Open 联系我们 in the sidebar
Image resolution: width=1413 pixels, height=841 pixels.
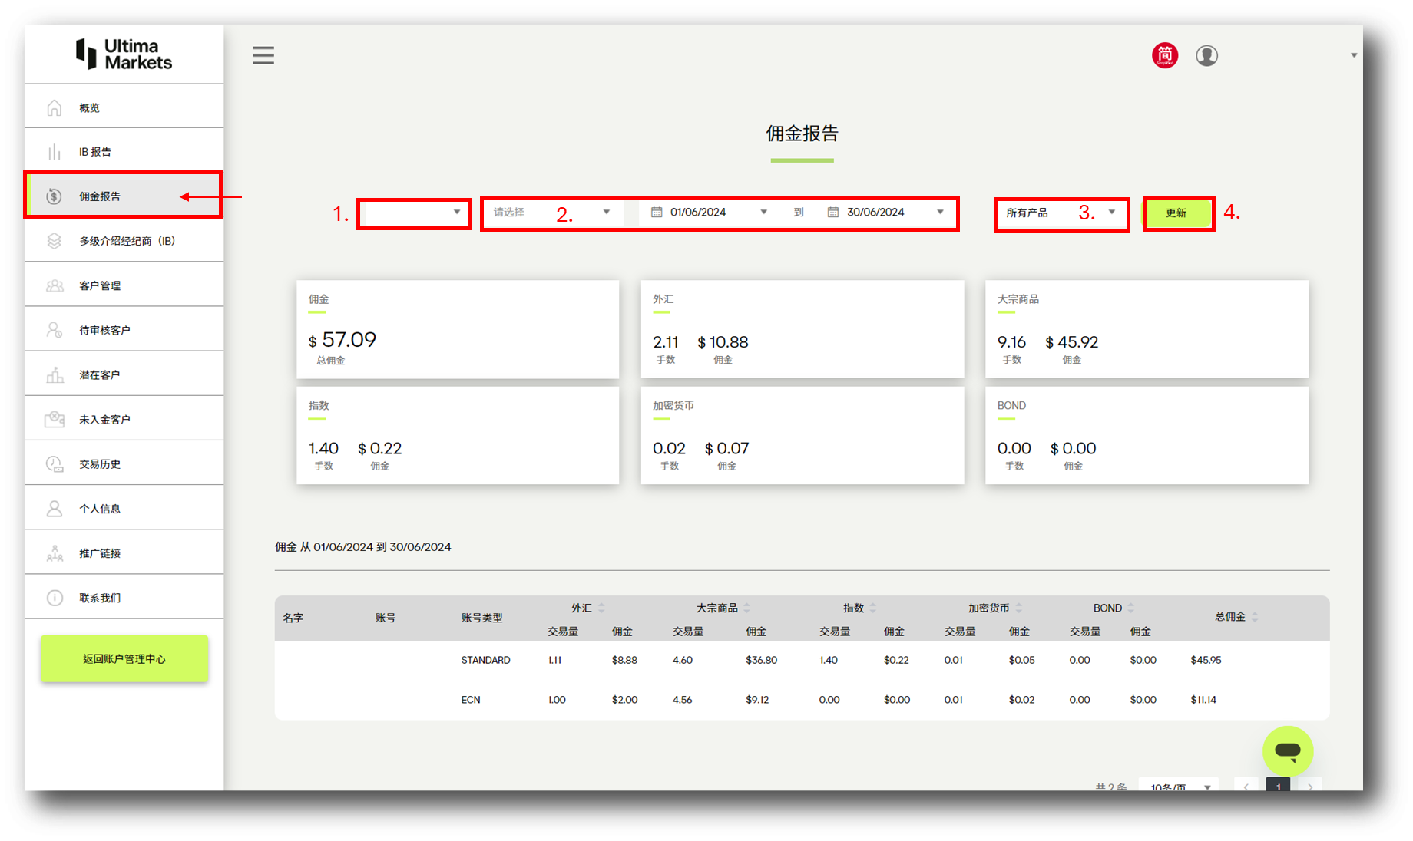tap(124, 598)
